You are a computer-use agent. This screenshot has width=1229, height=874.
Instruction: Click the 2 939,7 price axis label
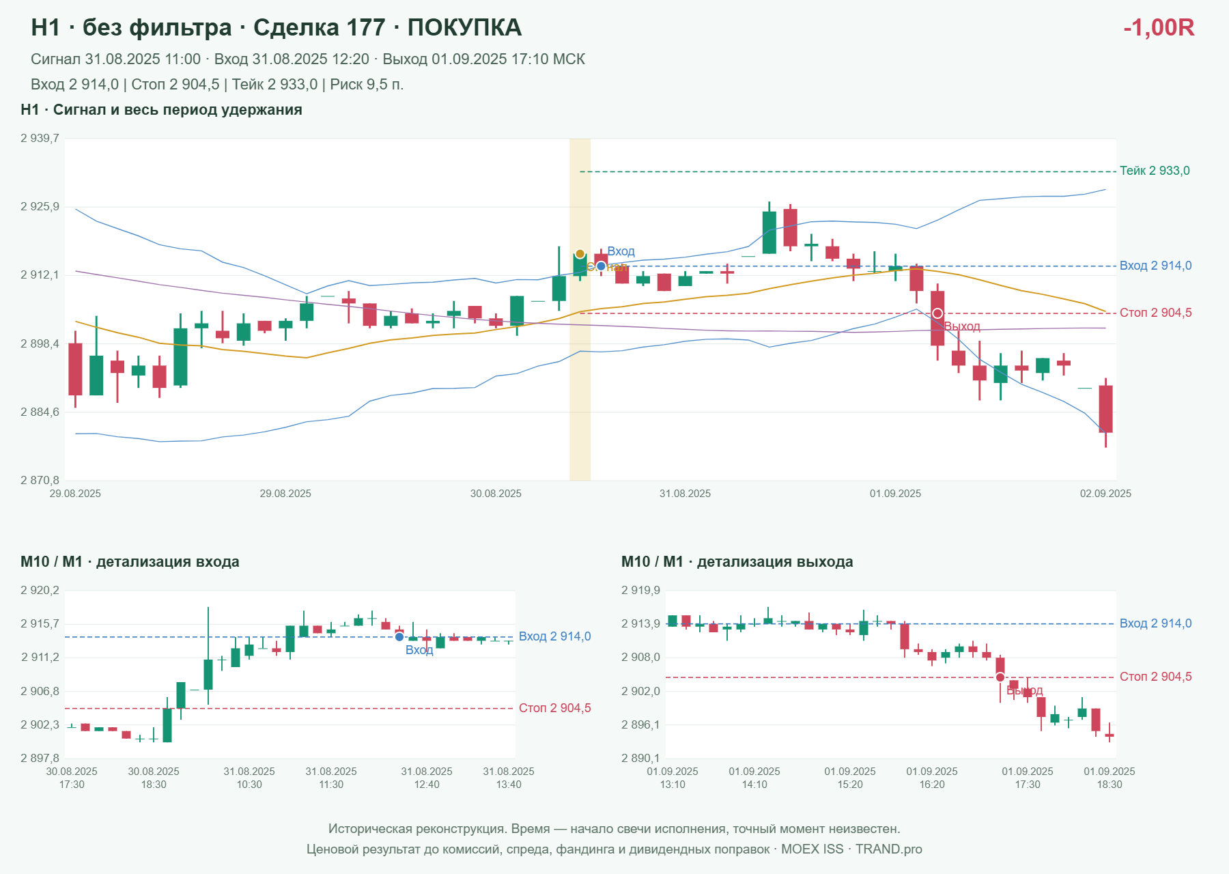40,139
